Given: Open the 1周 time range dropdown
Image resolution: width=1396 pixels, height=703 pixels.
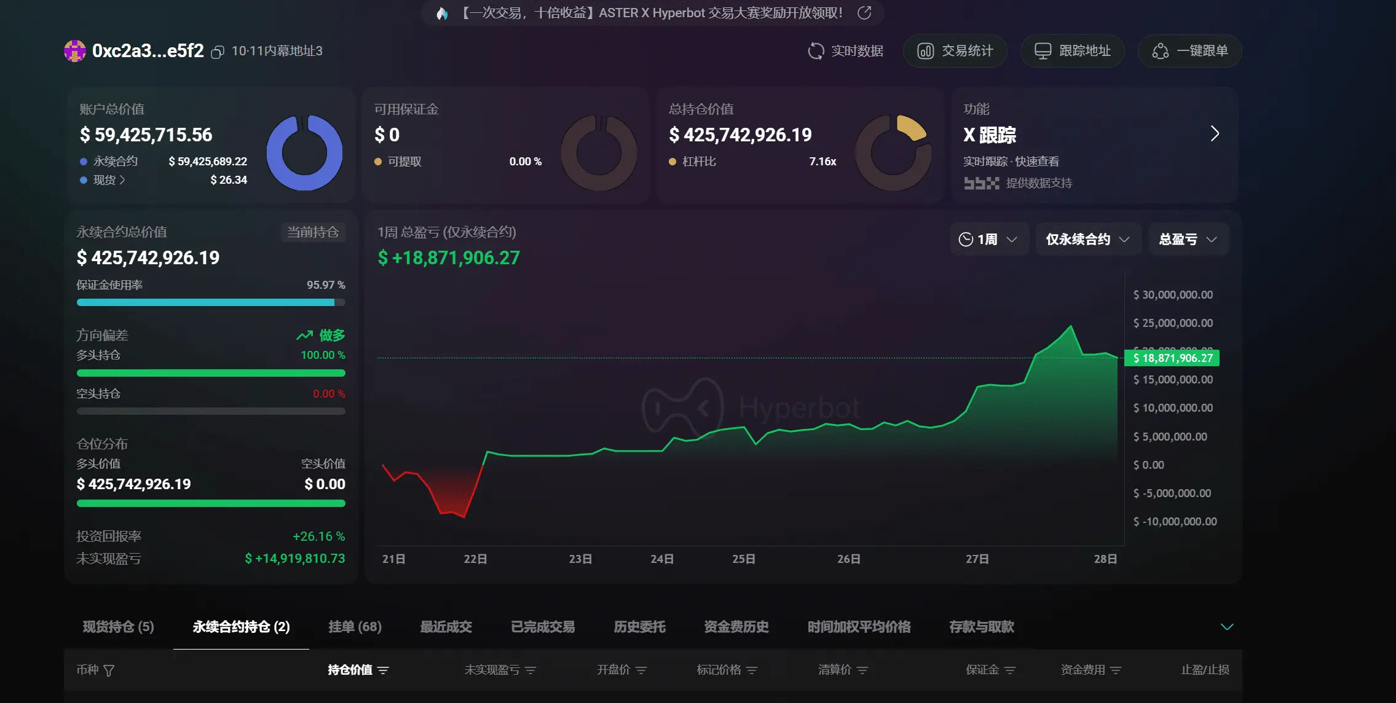Looking at the screenshot, I should [988, 239].
